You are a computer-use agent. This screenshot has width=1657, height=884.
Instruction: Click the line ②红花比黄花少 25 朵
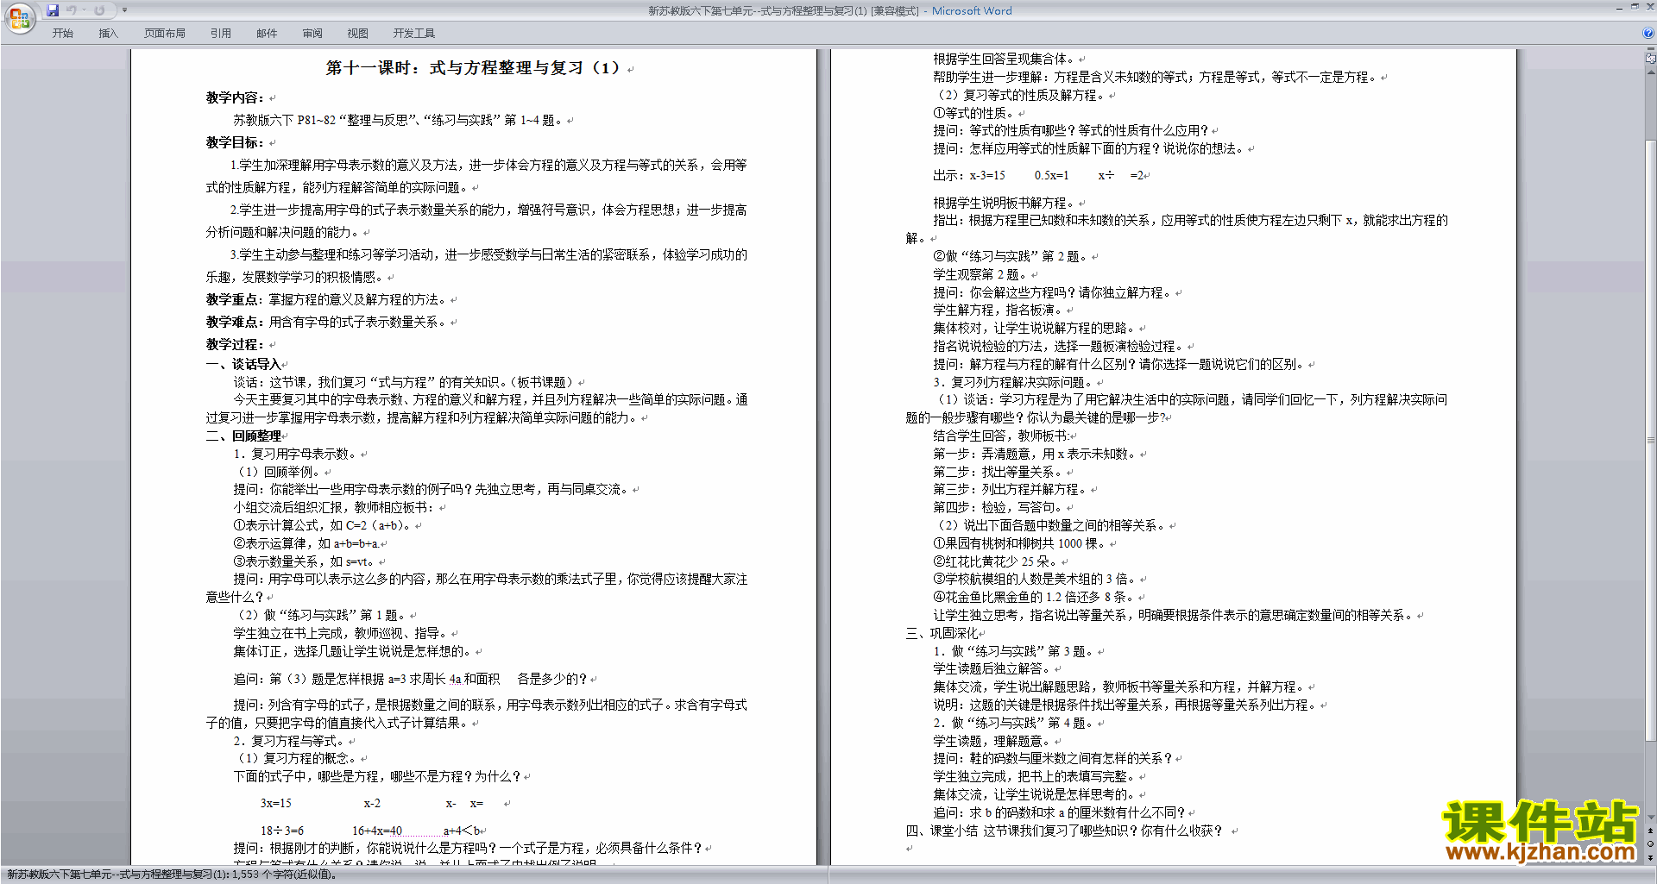[x=995, y=561]
